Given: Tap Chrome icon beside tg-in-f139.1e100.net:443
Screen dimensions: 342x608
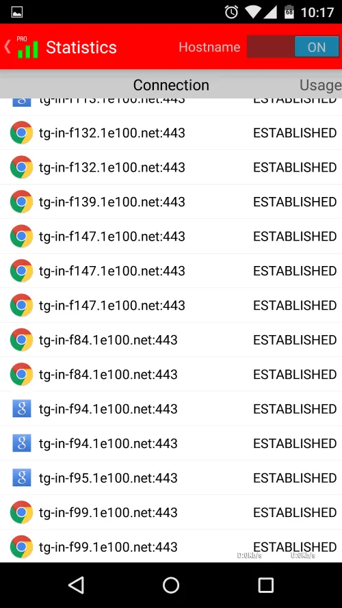Looking at the screenshot, I should click(21, 202).
